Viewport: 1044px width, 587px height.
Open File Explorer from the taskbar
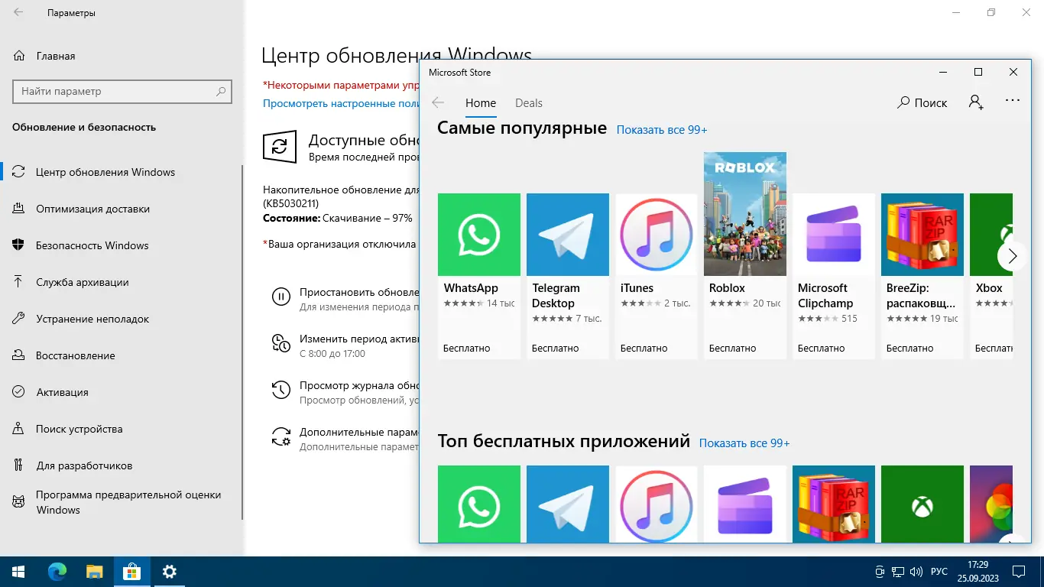(94, 572)
